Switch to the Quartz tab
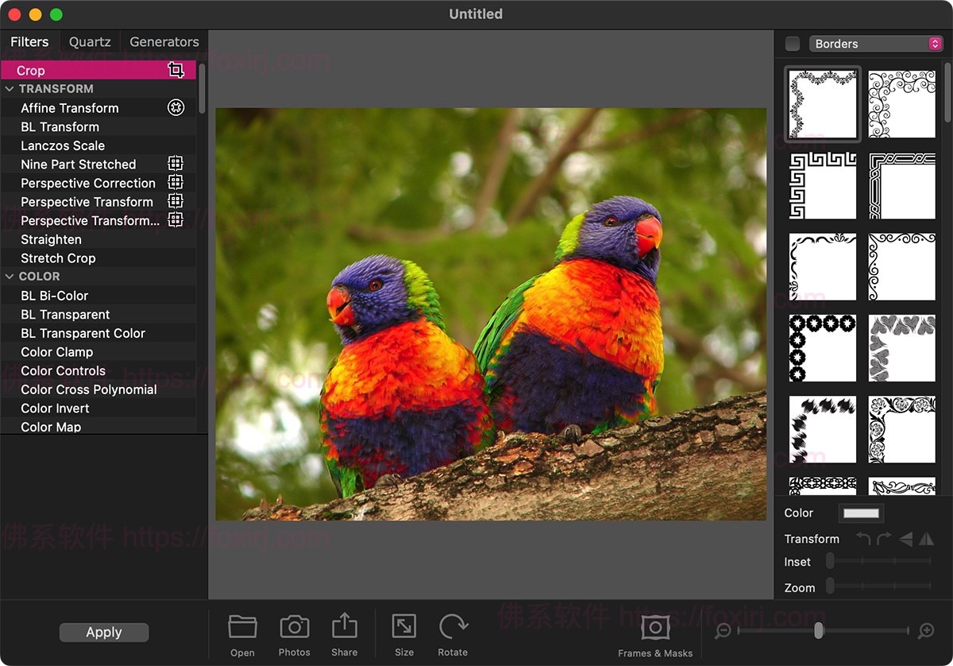Image resolution: width=953 pixels, height=666 pixels. tap(89, 41)
